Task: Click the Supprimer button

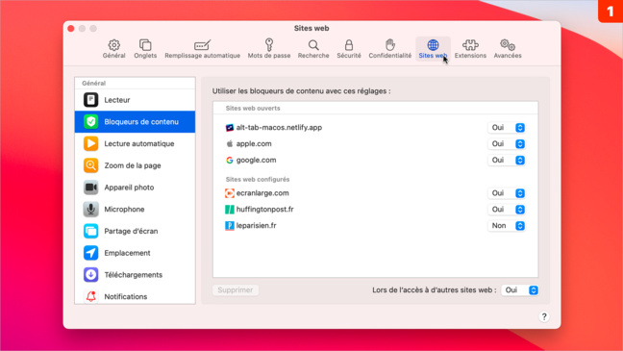Action: 236,290
